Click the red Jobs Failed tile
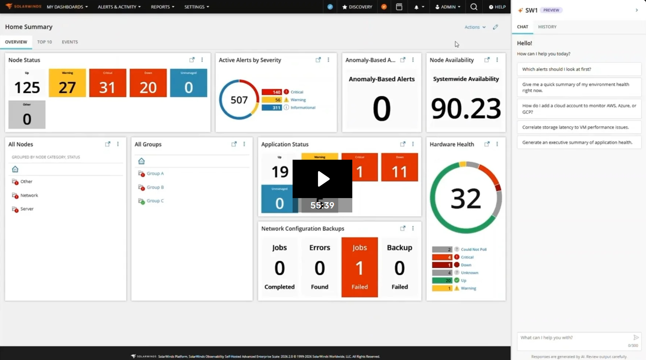The image size is (646, 360). coord(360,267)
